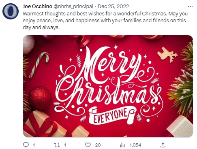Open the Dec 25, 2022 timestamp
197x149 pixels.
(x=113, y=6)
